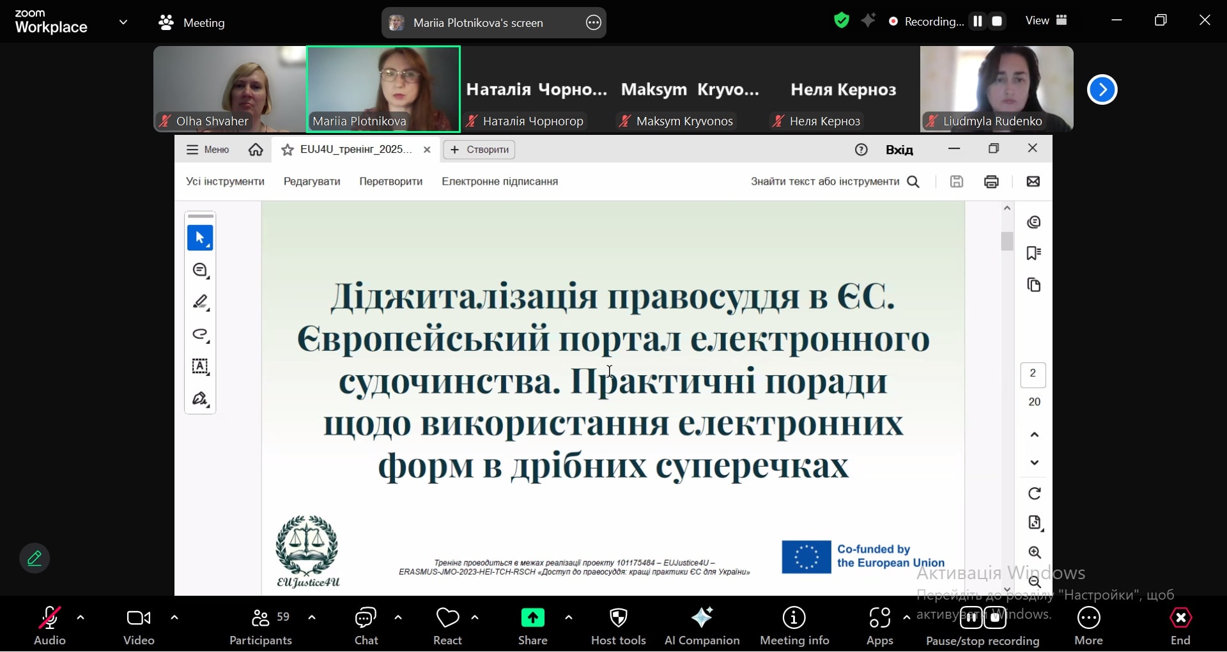Open the shared screen options ellipsis
The image size is (1227, 652).
pyautogui.click(x=594, y=23)
